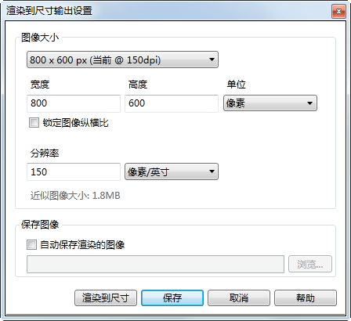
Task: Expand the 单位 dropdown set to 像素
Action: point(270,103)
